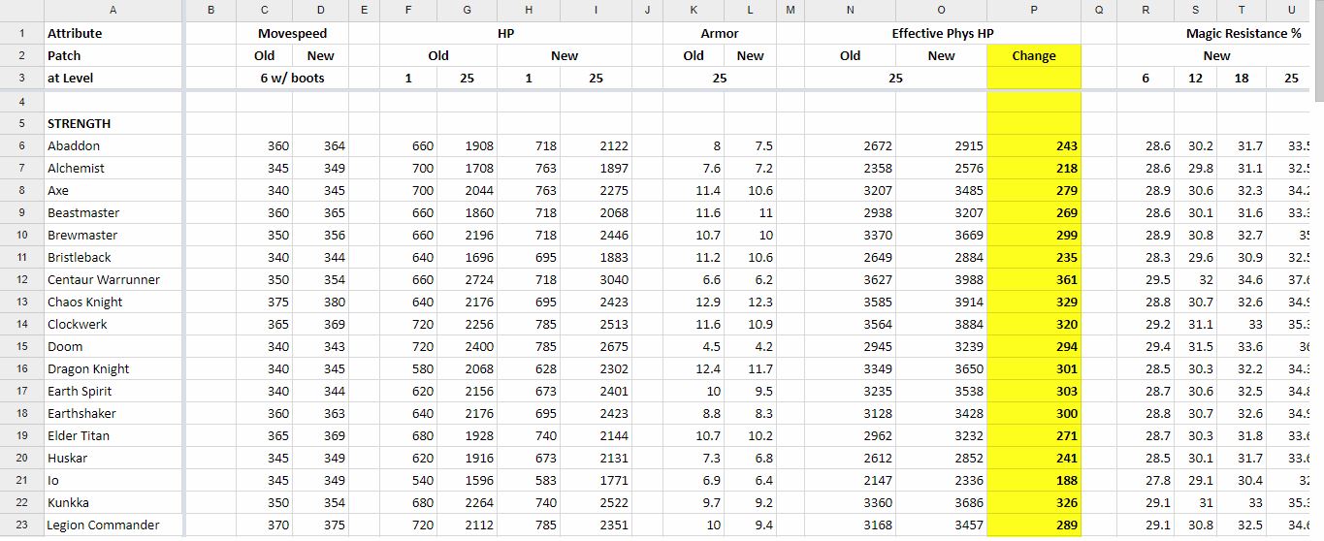Viewport: 1324px width, 541px height.
Task: Select the Doom cell
Action: 113,347
